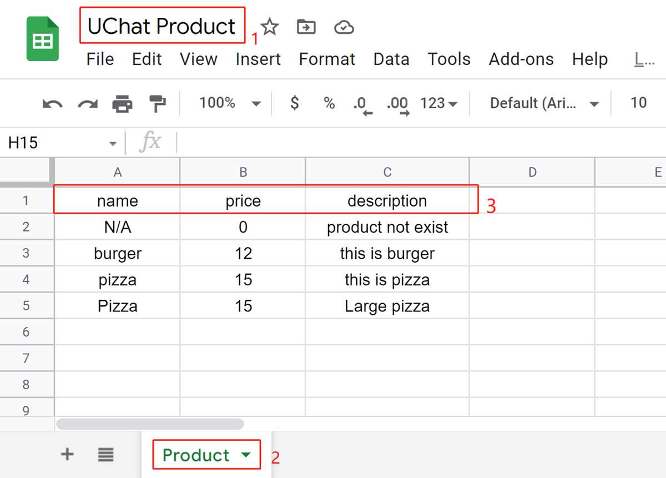Screen dimensions: 666x478
Task: Select the paint format tool
Action: pos(158,103)
